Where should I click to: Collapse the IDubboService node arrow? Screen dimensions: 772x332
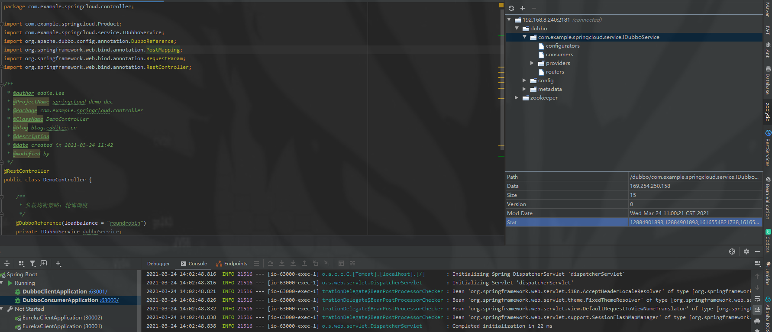pyautogui.click(x=525, y=37)
